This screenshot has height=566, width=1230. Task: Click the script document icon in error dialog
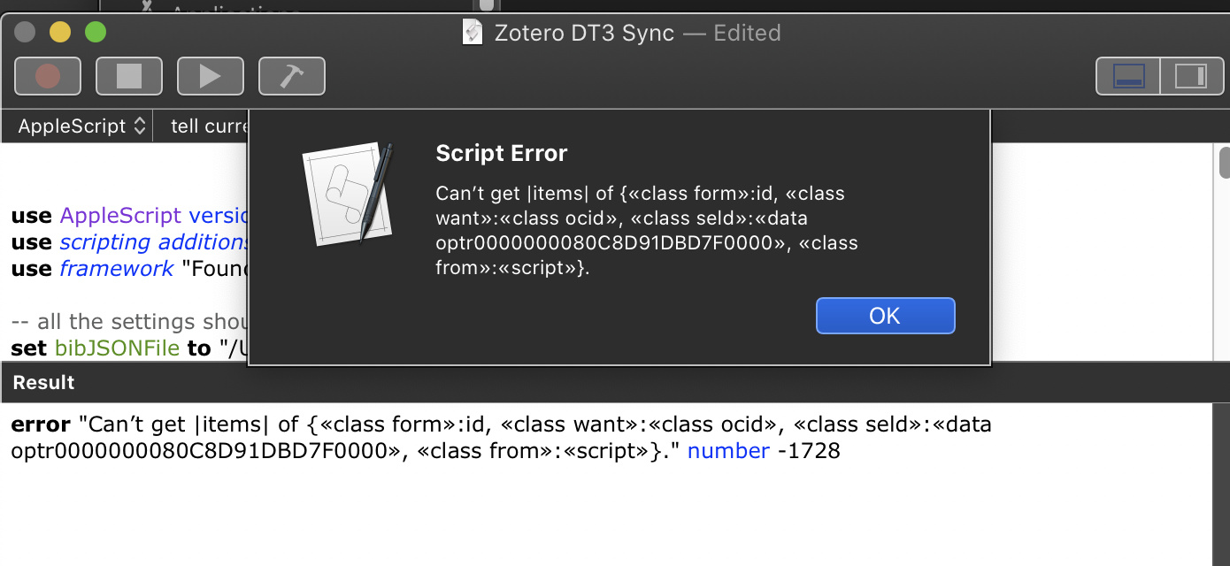348,192
